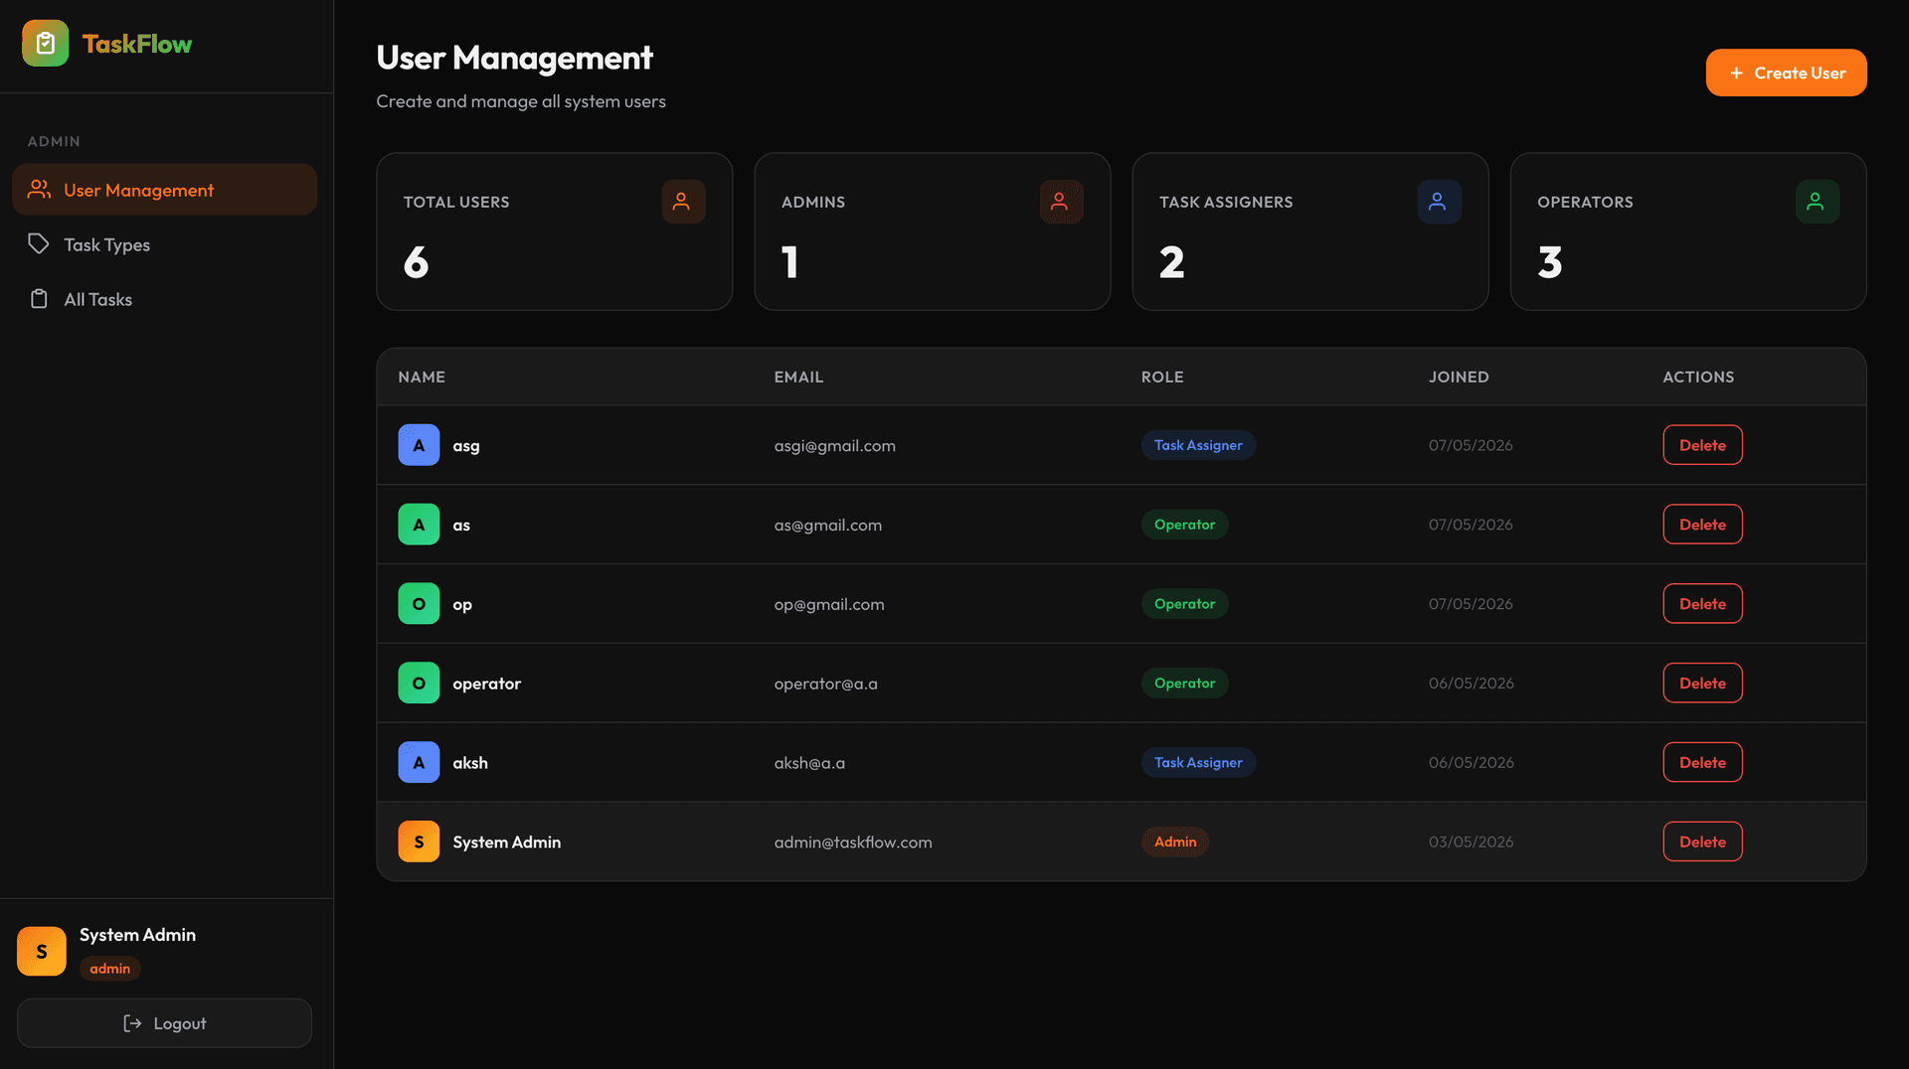
Task: Click the Total Users count 6
Action: [x=416, y=263]
